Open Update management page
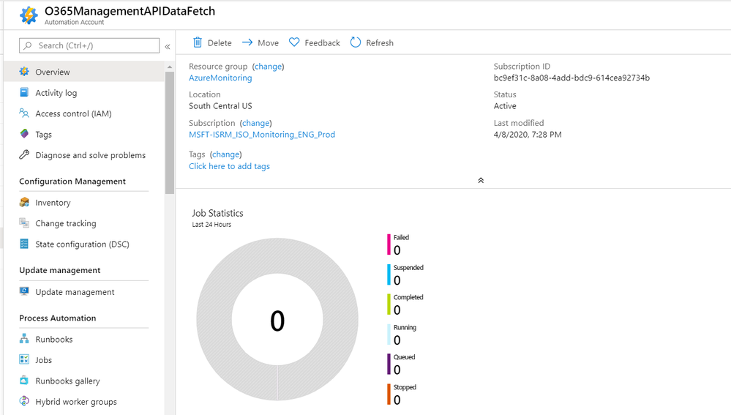The image size is (731, 415). (x=84, y=292)
